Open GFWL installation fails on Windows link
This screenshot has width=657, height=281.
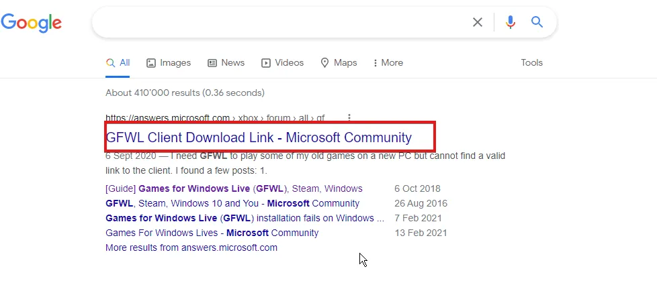[x=245, y=218]
